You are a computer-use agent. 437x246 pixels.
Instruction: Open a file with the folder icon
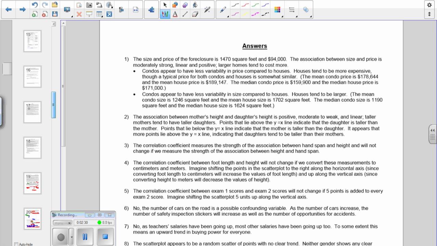tap(55, 5)
